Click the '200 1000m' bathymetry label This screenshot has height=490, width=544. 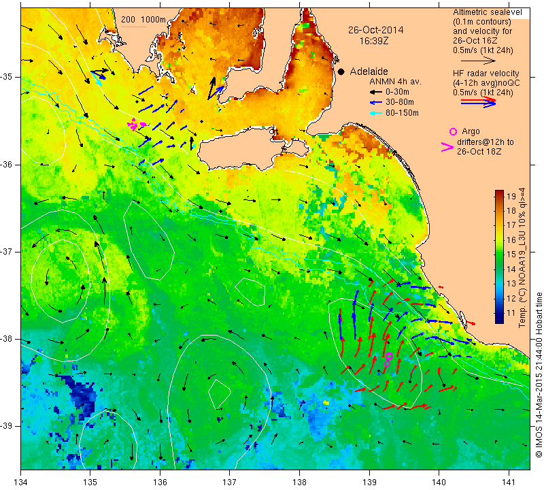click(x=143, y=20)
